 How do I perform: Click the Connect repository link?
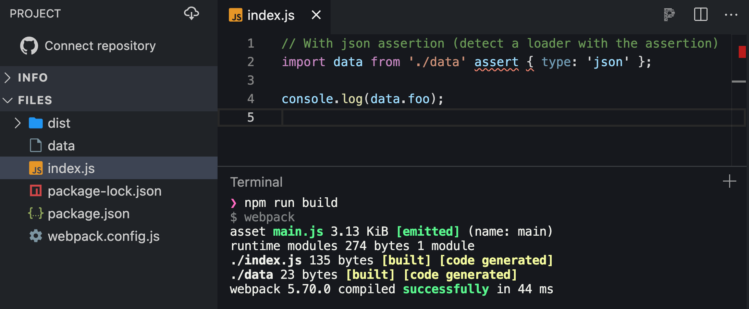(100, 45)
